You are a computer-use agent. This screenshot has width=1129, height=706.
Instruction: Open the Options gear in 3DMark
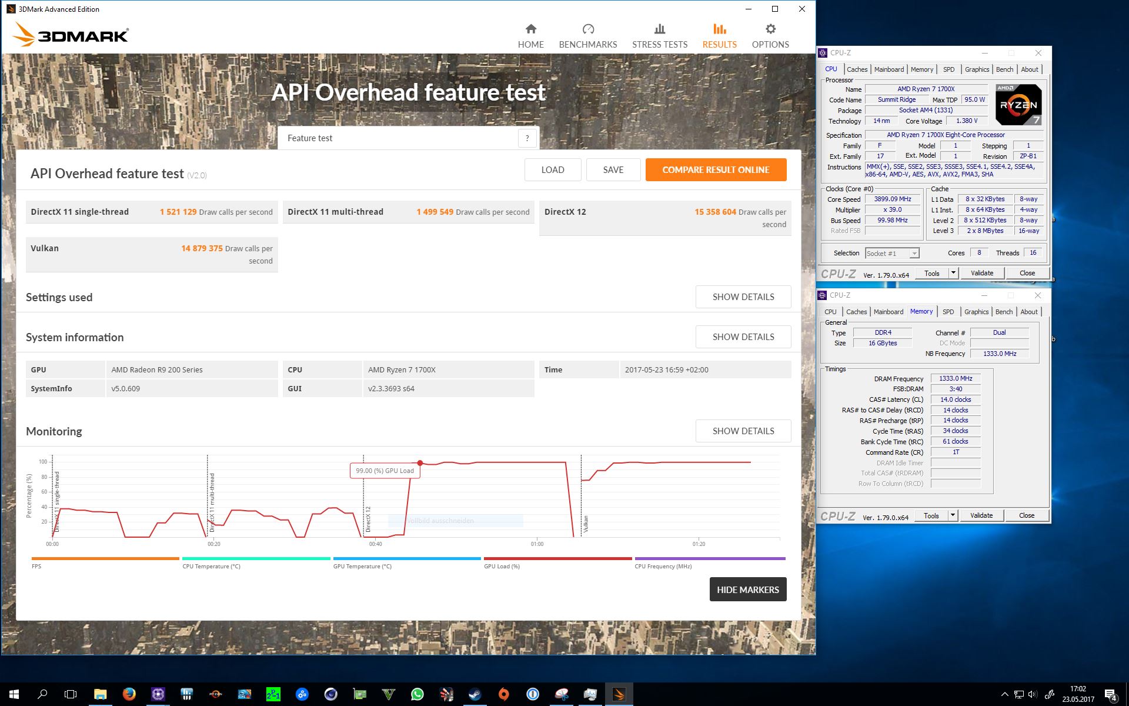coord(770,29)
